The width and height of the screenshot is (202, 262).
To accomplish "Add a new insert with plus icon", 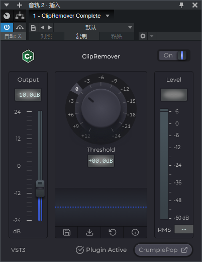I will [20, 5].
